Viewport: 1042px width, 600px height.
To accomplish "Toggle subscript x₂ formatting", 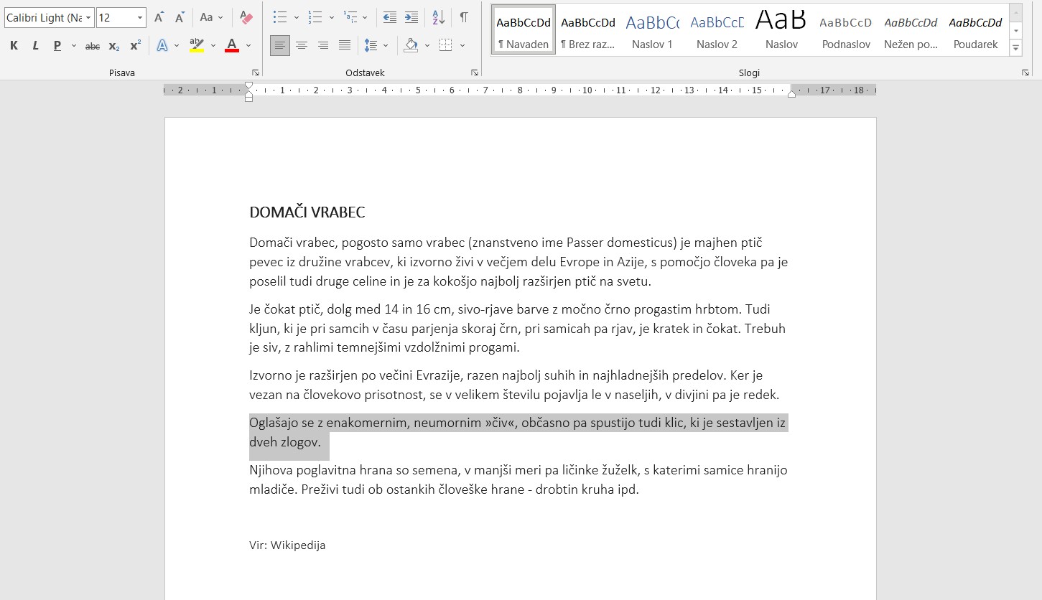I will (x=114, y=46).
